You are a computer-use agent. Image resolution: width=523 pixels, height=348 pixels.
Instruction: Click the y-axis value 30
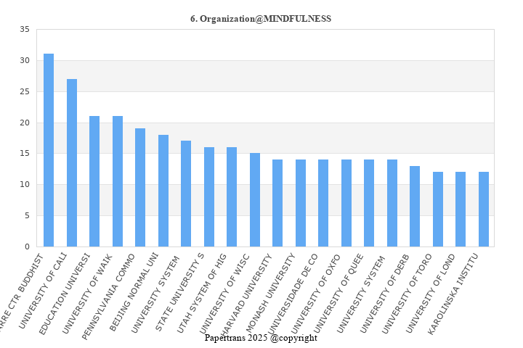[25, 60]
